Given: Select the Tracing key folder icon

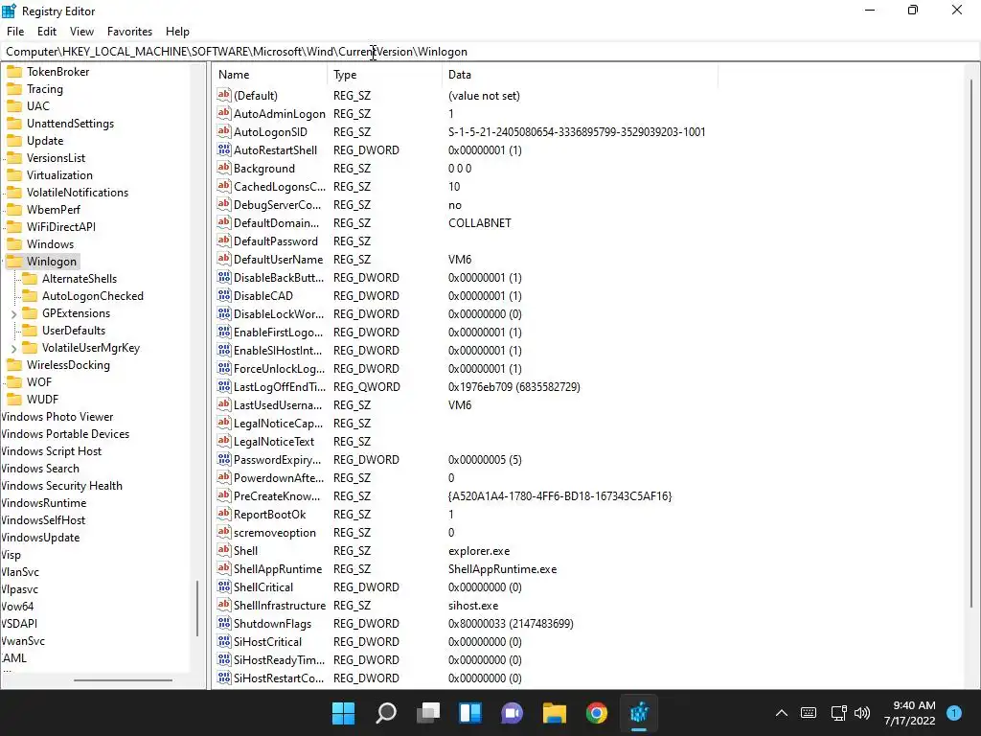Looking at the screenshot, I should [x=14, y=89].
